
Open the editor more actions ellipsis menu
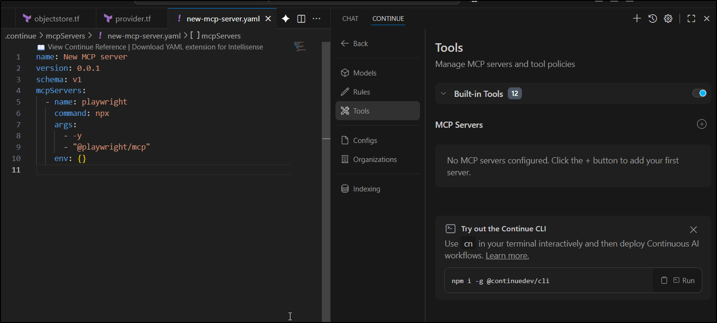tap(317, 19)
